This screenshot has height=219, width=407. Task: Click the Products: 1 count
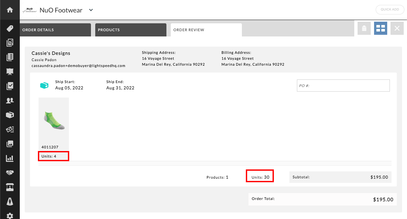[x=218, y=177]
